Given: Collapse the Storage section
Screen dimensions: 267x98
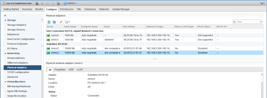Looking at the screenshot, I should (x=5, y=20).
